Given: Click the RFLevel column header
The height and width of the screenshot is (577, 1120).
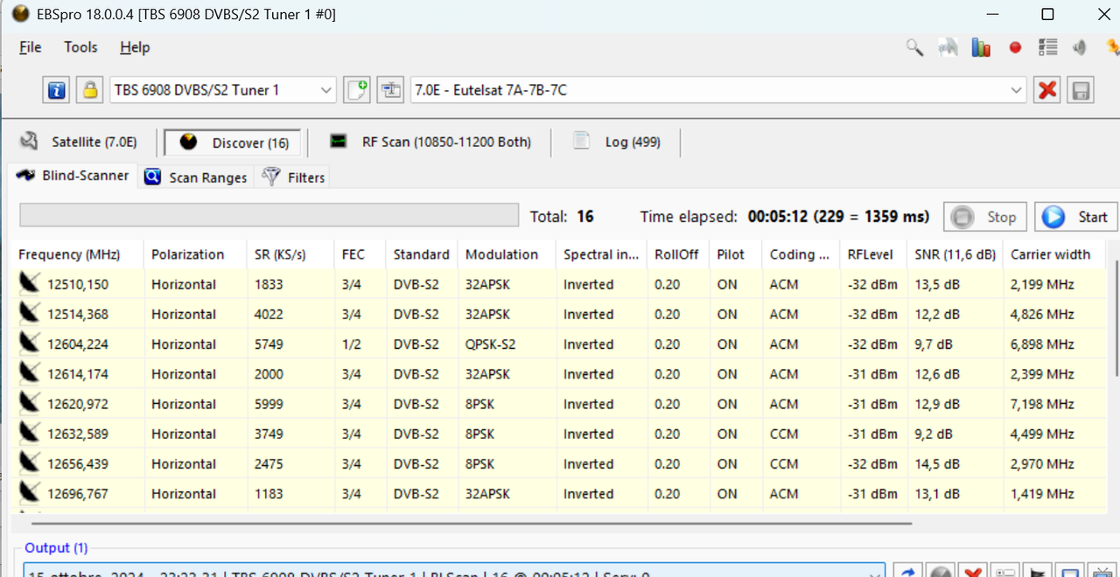Looking at the screenshot, I should [x=872, y=254].
